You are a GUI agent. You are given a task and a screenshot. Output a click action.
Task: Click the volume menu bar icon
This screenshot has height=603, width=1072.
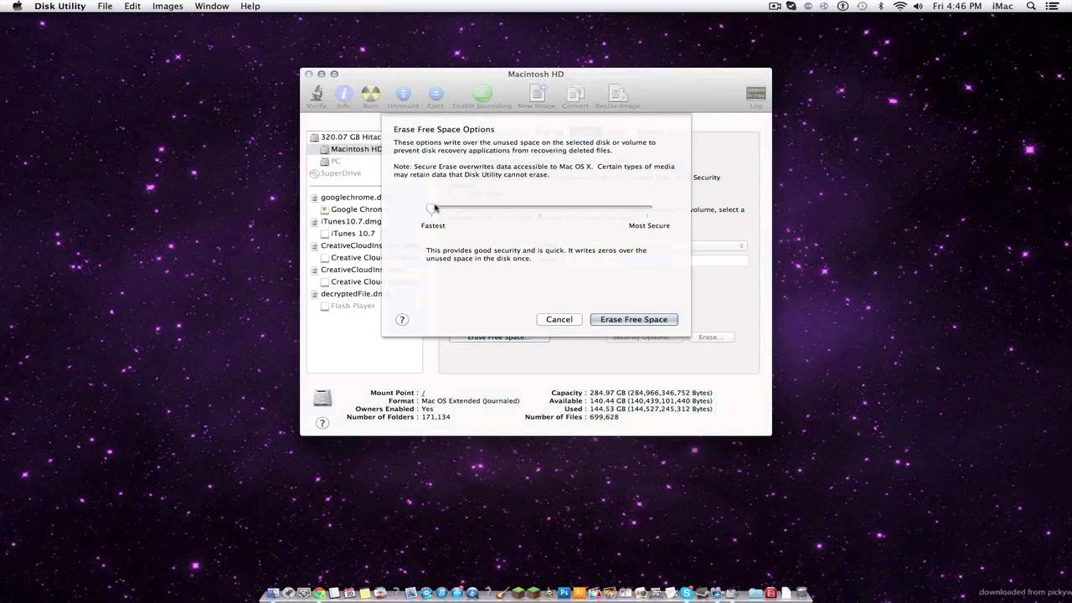(918, 6)
